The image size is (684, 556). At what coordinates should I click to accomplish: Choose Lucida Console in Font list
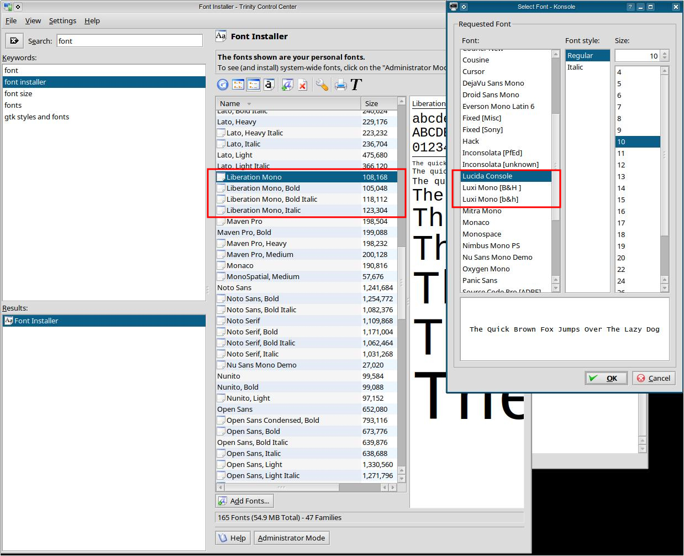(506, 176)
